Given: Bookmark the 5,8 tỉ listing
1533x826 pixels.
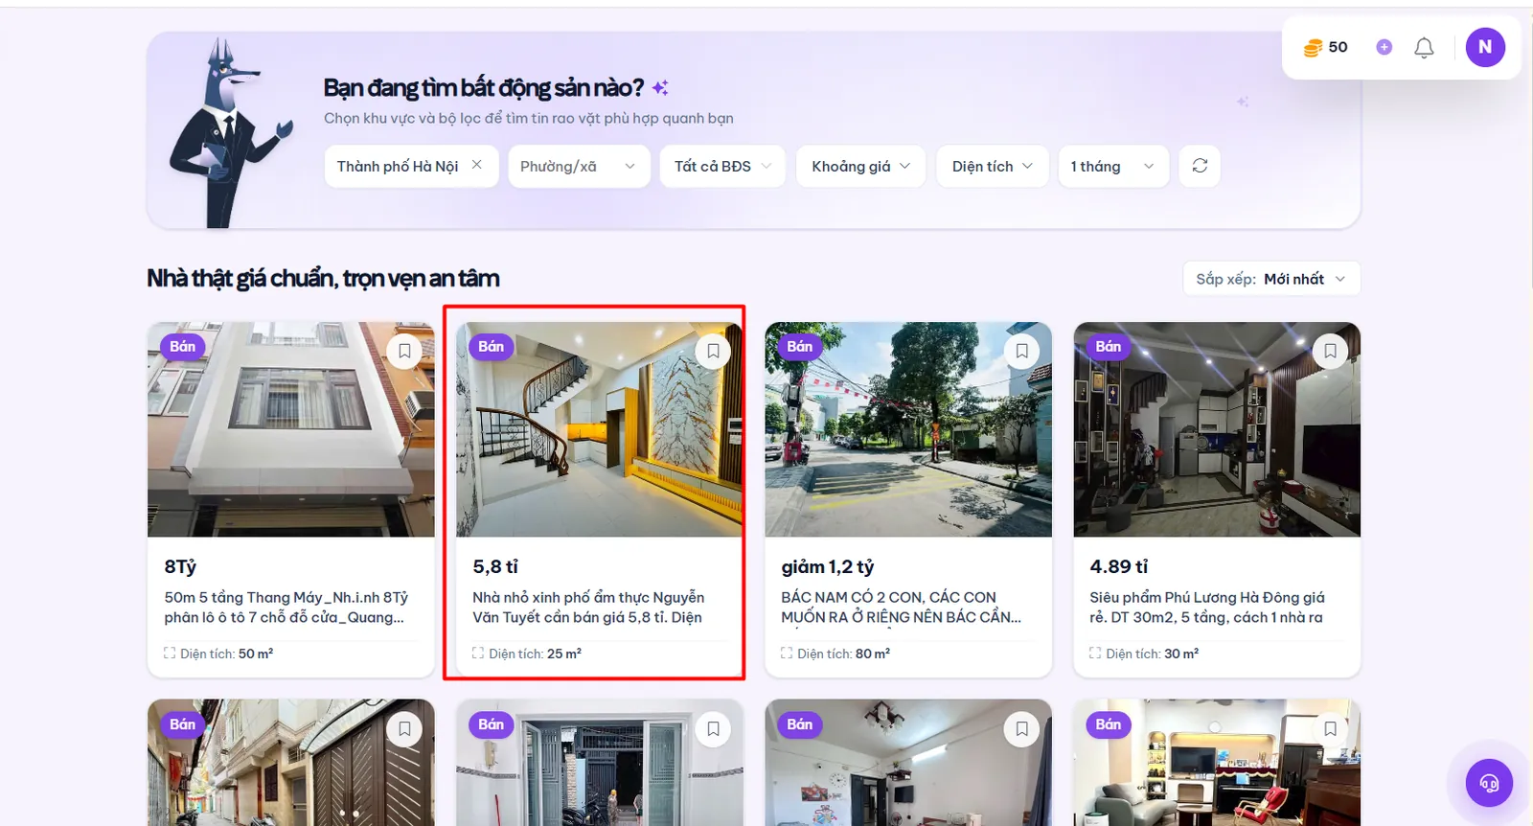Looking at the screenshot, I should coord(714,352).
